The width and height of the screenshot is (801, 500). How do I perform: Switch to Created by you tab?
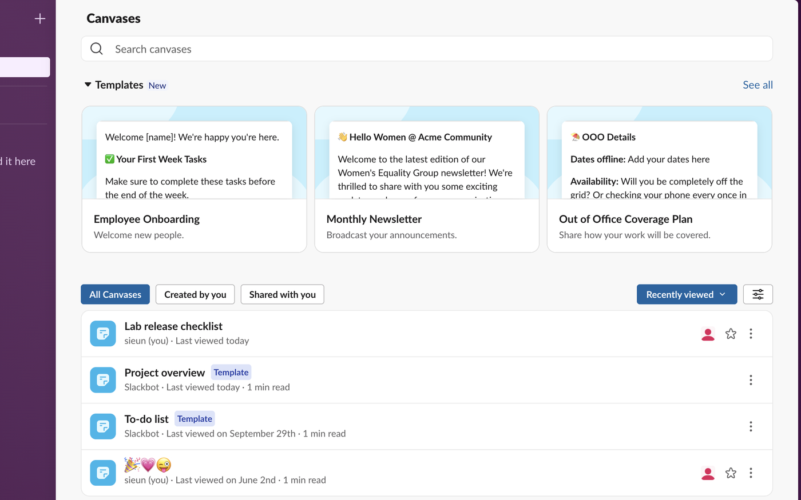(195, 294)
